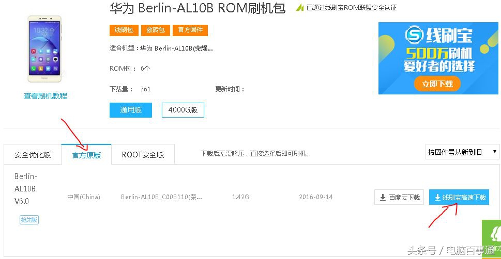This screenshot has width=501, height=259.
Task: Click the 百度云下载 button
Action: tap(399, 197)
